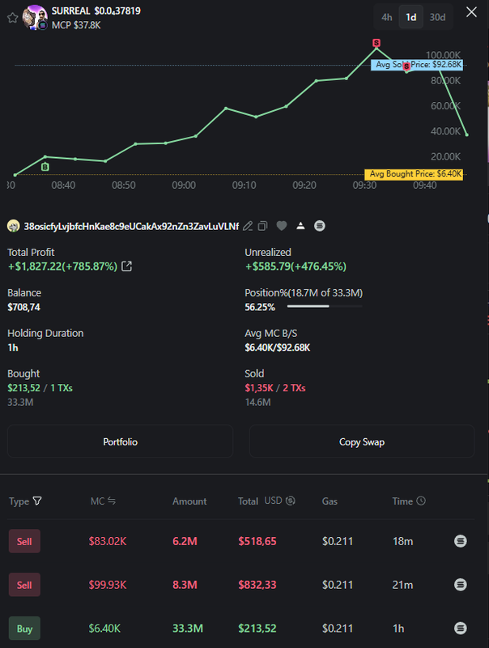Open Solscan icon next to wallet address
Screen dimensions: 489x648
point(320,226)
